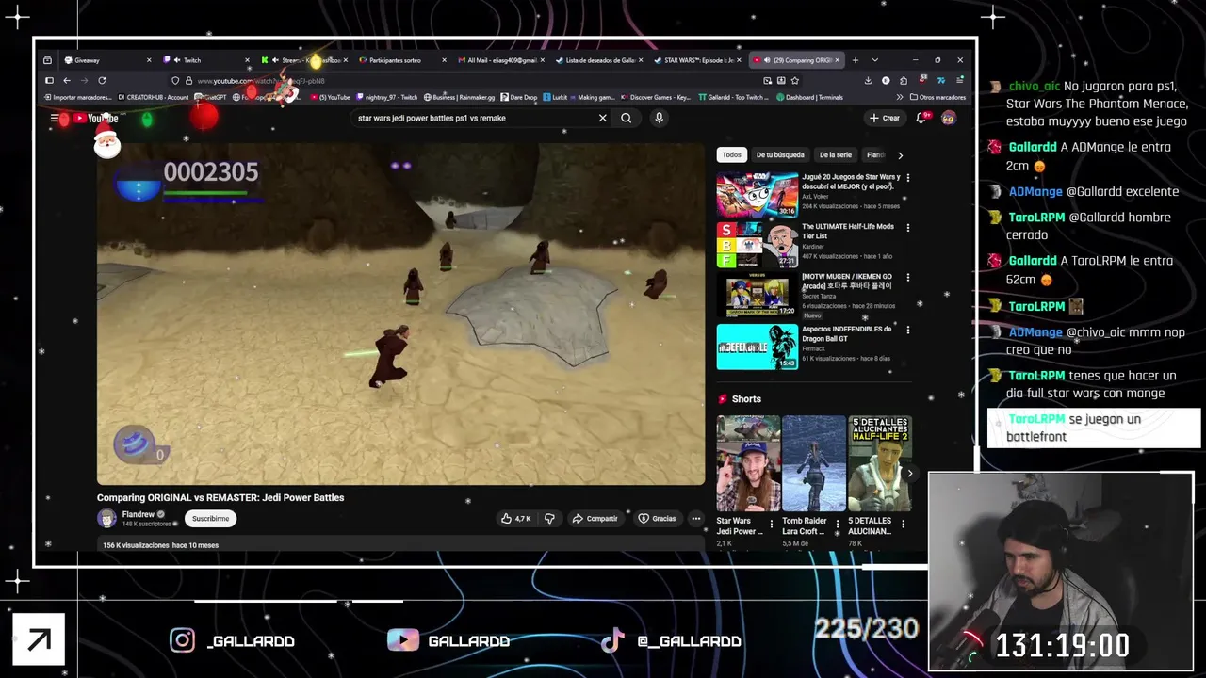Select the Todos filter chip
1206x678 pixels.
(732, 154)
